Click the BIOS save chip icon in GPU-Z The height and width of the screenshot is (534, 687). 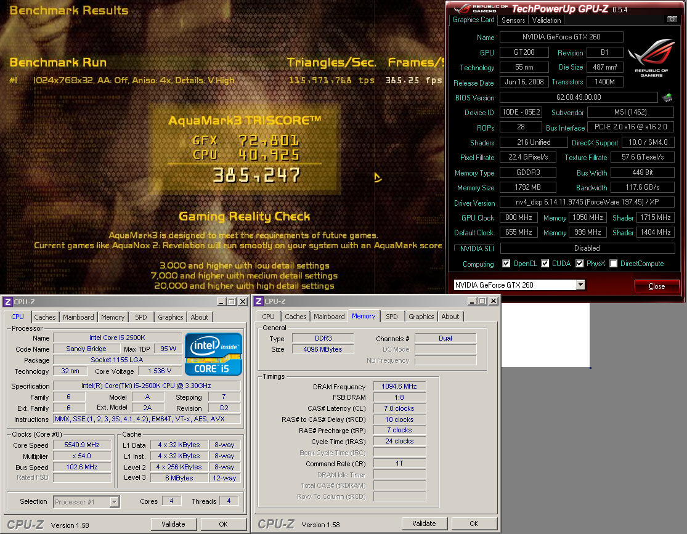tap(667, 98)
